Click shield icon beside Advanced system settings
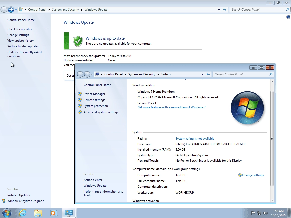The width and height of the screenshot is (291, 218). [80, 112]
